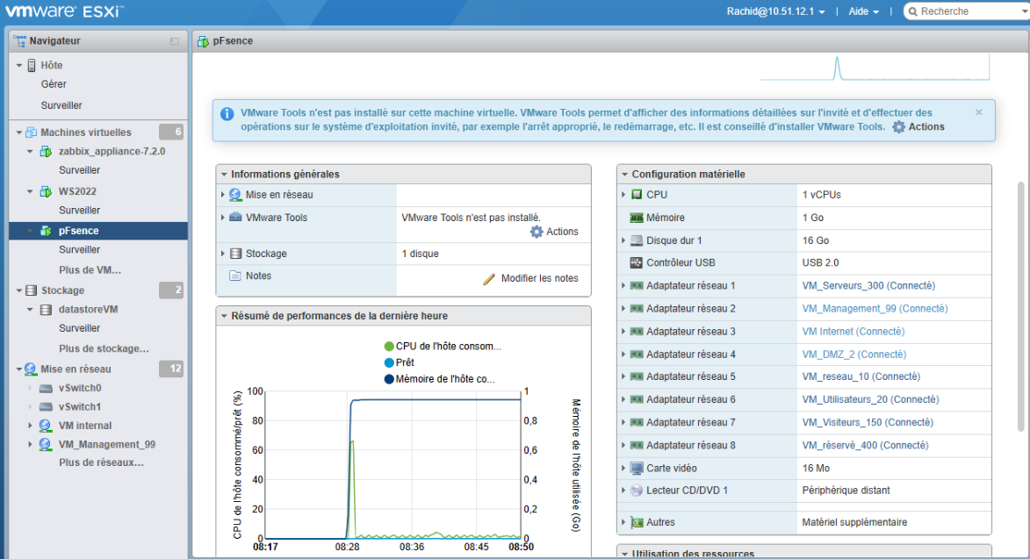This screenshot has width=1030, height=559.
Task: Open Plus de stockage... entry
Action: click(x=104, y=349)
